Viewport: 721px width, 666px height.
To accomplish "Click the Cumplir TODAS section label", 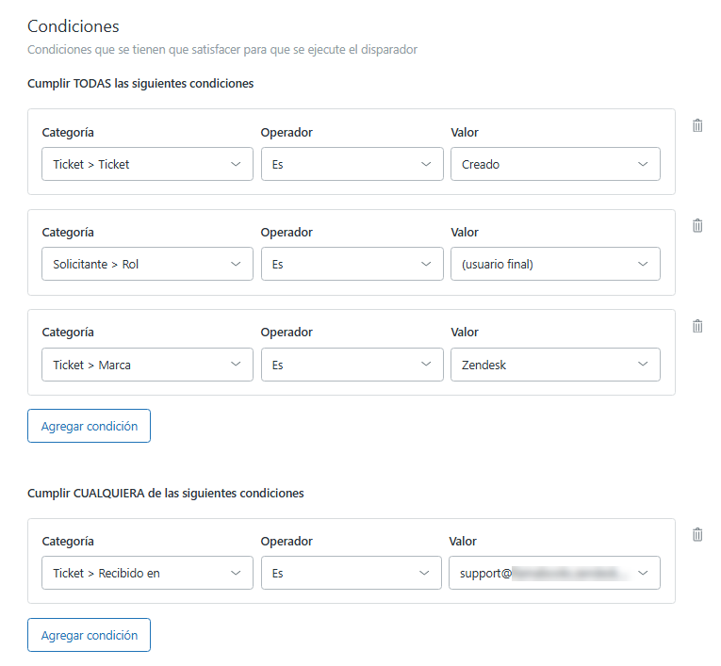I will point(140,83).
